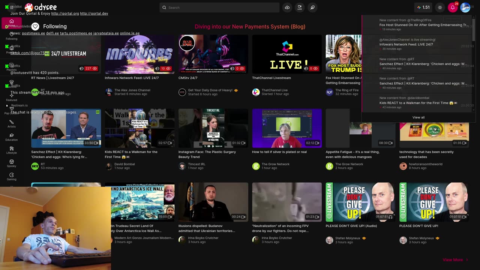Viewport: 480px width, 270px height.
Task: Click the Odysee logo
Action: coord(40,7)
